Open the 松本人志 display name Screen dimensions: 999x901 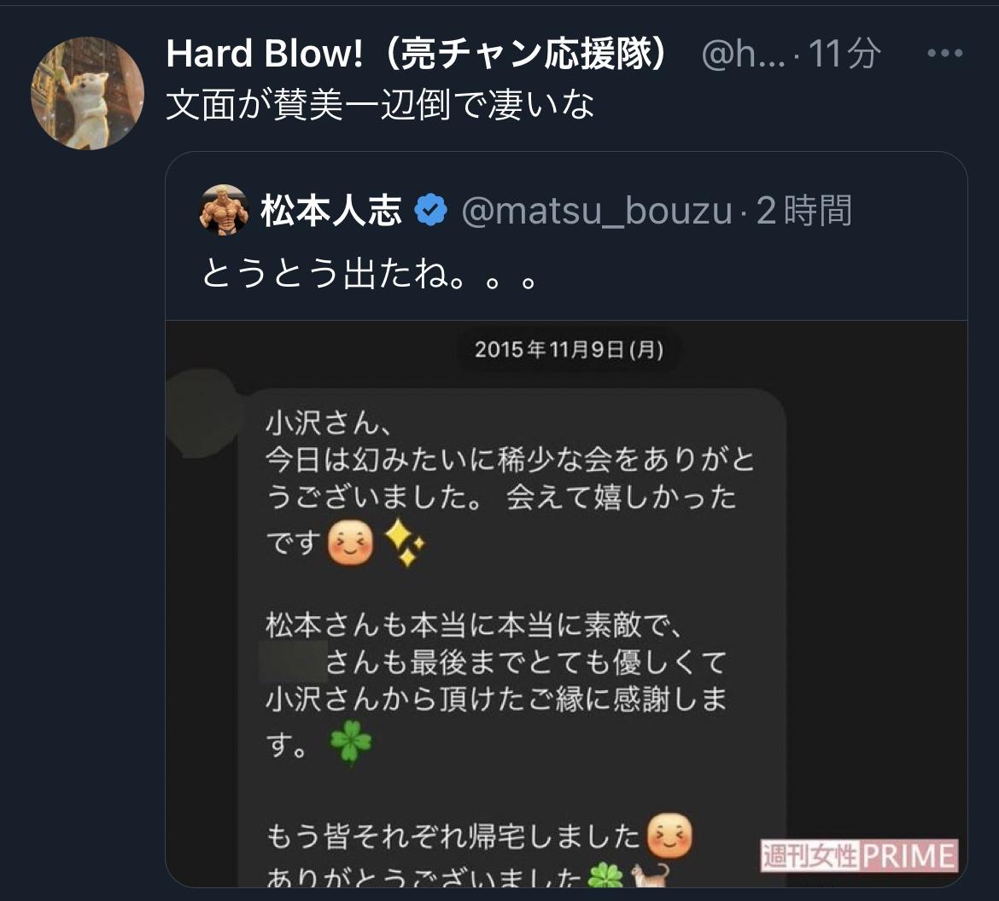point(331,211)
